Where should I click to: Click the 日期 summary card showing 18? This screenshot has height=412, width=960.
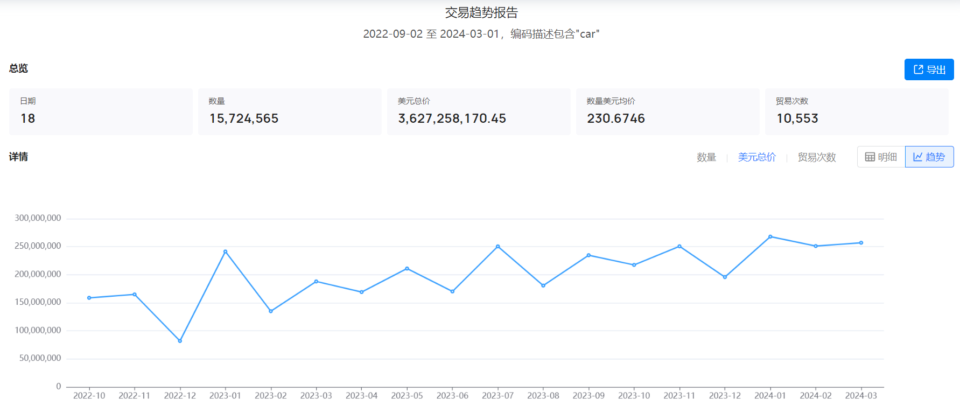click(101, 111)
